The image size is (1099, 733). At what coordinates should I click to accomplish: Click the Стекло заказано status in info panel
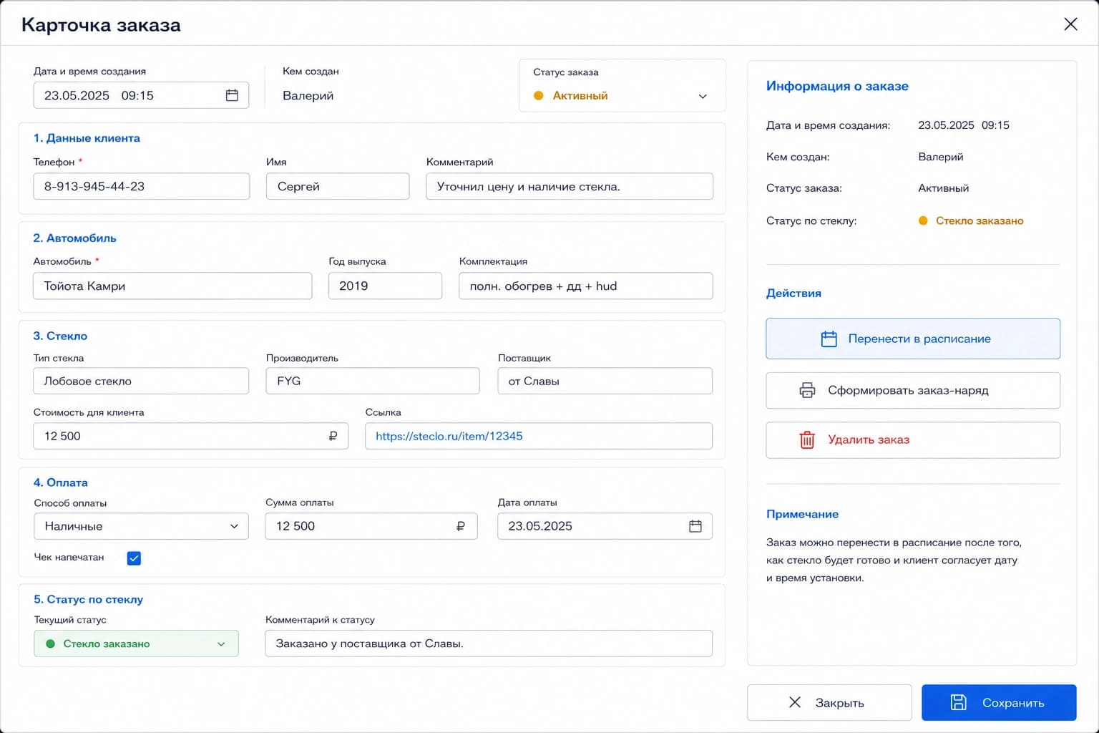[x=971, y=220]
